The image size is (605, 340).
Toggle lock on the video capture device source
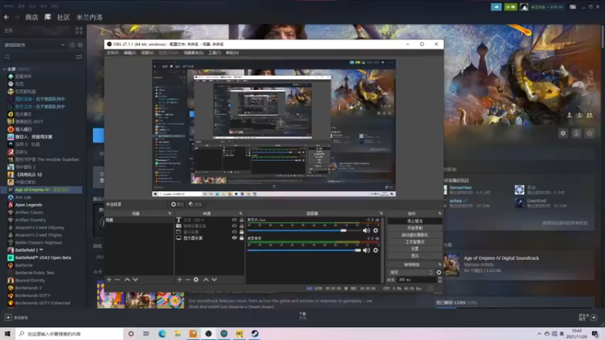point(241,226)
